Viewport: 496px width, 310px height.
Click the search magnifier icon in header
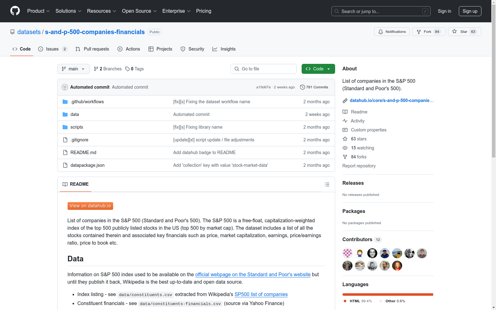[x=337, y=11]
